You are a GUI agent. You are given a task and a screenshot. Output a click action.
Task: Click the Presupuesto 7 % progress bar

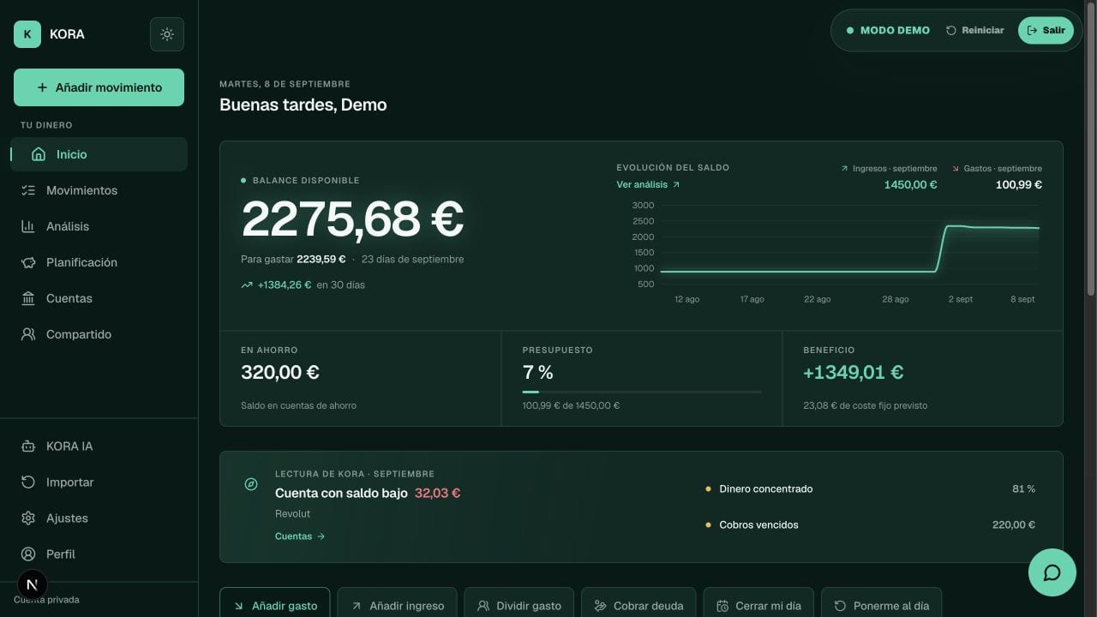[642, 392]
